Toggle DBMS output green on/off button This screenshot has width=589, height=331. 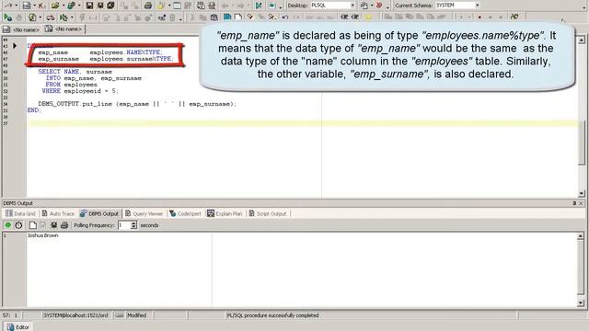pyautogui.click(x=8, y=225)
